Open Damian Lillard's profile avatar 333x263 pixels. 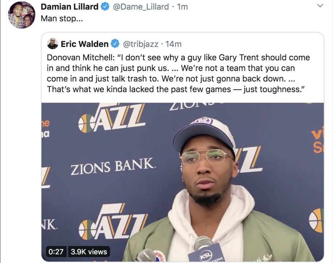22,15
